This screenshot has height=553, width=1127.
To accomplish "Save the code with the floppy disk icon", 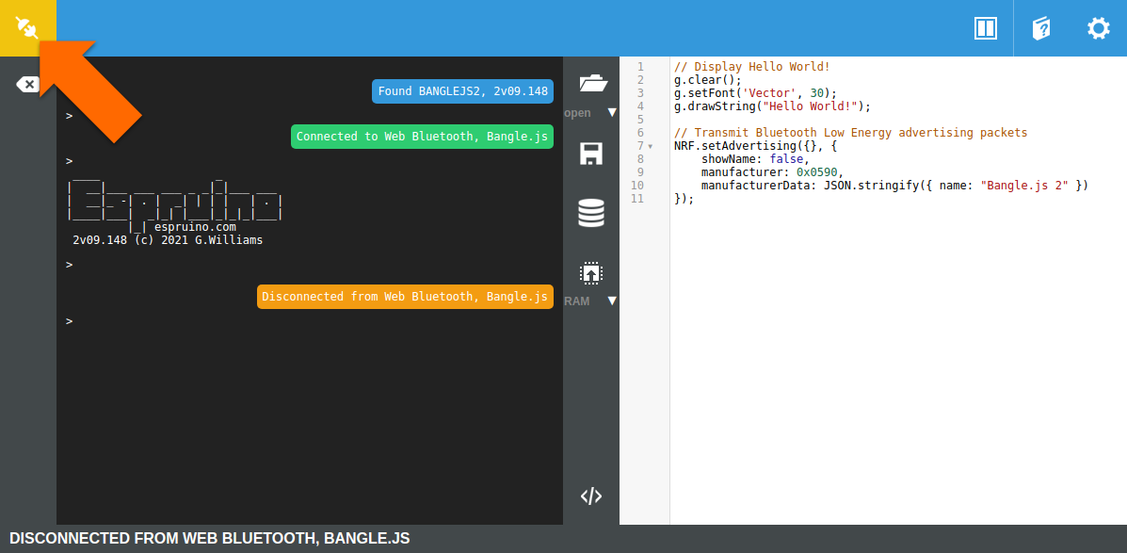I will (591, 154).
